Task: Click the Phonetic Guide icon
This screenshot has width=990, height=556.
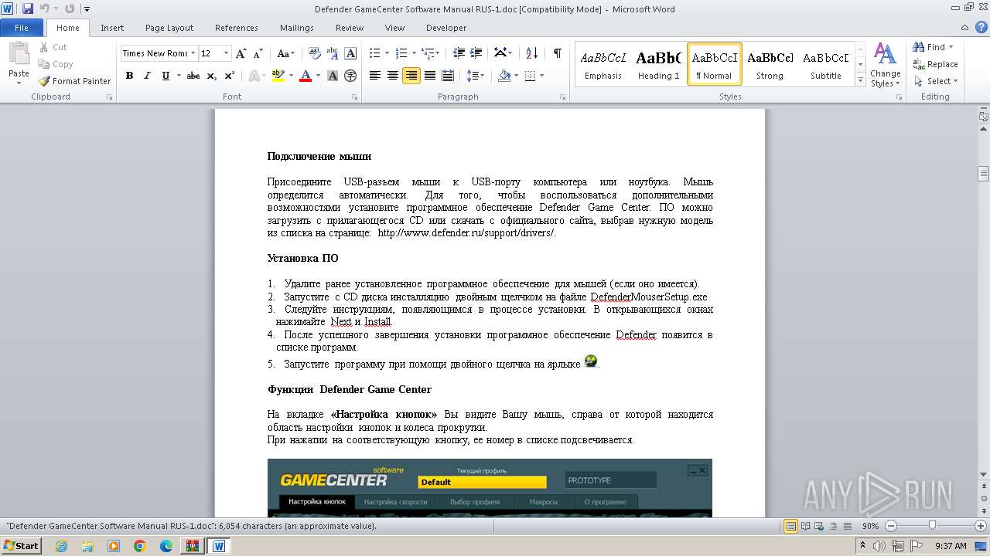Action: (x=333, y=53)
